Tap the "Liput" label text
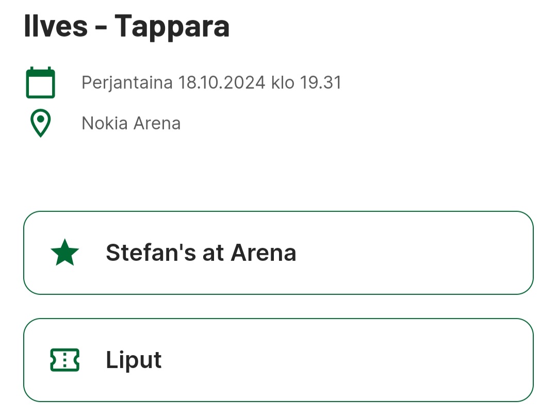This screenshot has width=557, height=415. [x=134, y=360]
